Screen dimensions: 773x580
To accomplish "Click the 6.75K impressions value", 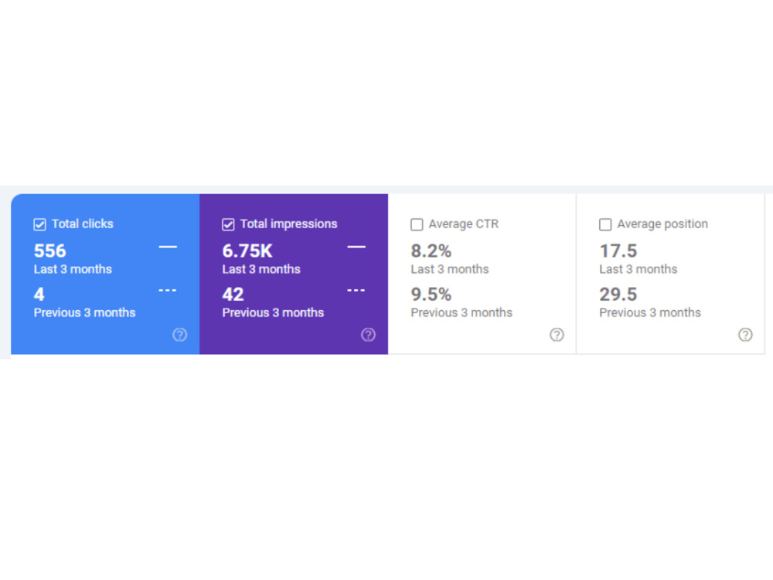I will pyautogui.click(x=247, y=251).
